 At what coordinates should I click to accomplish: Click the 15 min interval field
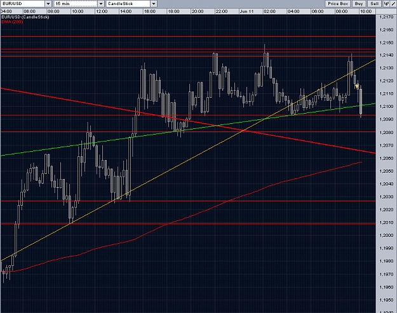click(x=76, y=4)
